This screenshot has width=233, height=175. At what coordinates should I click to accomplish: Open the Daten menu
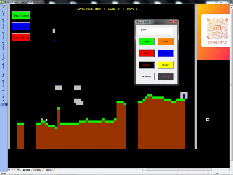pyautogui.click(x=3, y=74)
